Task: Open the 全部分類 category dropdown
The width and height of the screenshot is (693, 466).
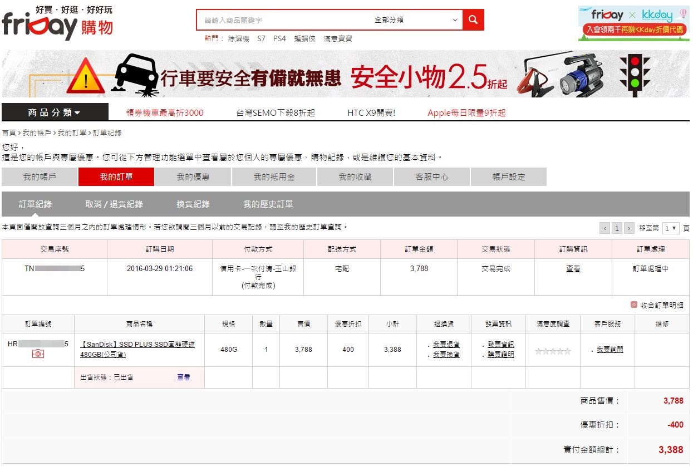Action: 415,20
